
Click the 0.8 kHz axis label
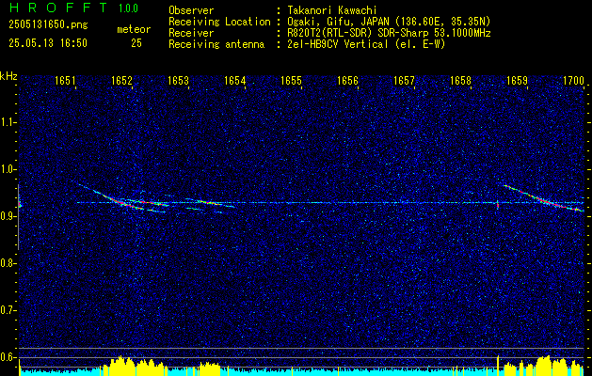pos(8,263)
